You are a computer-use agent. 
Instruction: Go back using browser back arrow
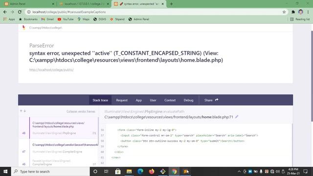coord(5,12)
